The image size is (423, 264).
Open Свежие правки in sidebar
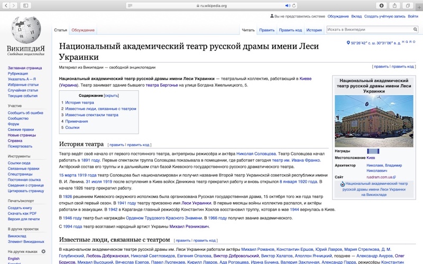21,129
